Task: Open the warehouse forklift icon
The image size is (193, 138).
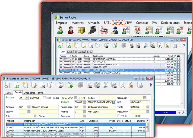Action: pos(92,30)
